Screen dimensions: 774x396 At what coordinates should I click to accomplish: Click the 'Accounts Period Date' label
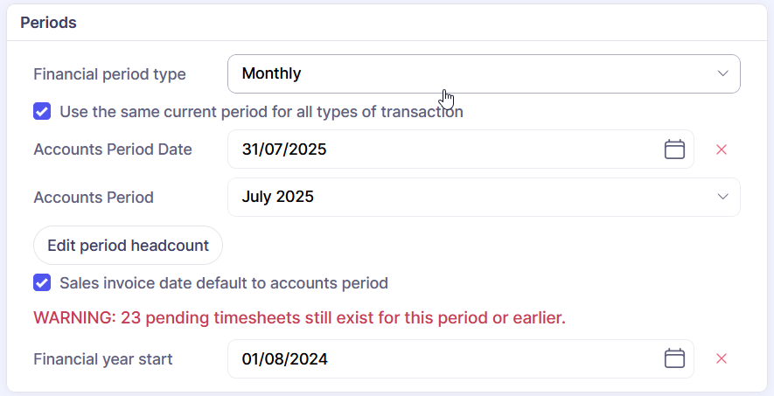point(113,149)
